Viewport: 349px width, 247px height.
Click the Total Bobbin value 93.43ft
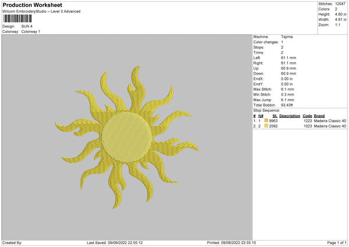click(288, 105)
